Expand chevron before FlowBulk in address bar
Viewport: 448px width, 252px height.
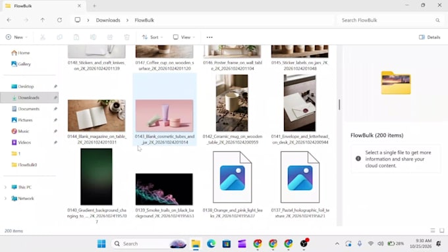(x=127, y=20)
